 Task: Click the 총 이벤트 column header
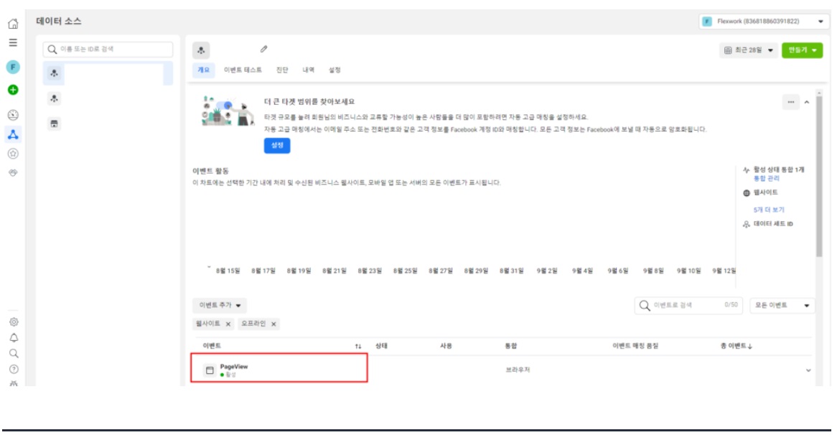(x=736, y=347)
